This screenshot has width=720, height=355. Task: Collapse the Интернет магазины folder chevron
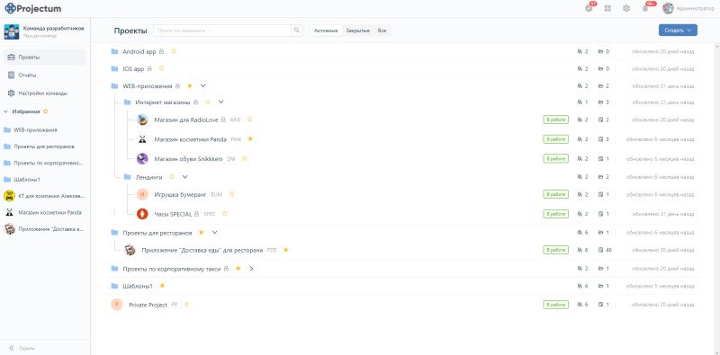220,102
